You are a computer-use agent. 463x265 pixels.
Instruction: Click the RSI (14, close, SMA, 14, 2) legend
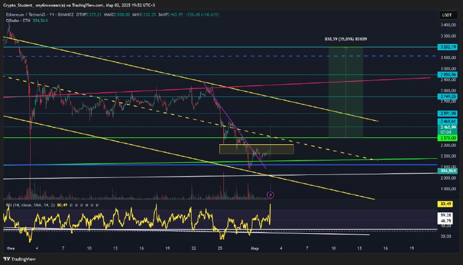click(x=30, y=205)
